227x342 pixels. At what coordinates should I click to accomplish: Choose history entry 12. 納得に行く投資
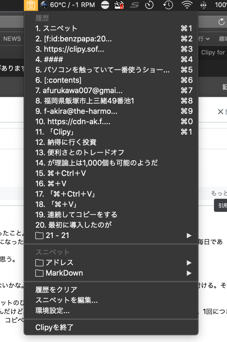[111, 142]
